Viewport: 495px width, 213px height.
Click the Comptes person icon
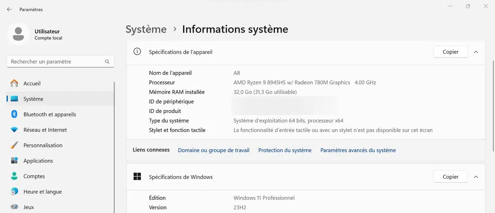[14, 176]
